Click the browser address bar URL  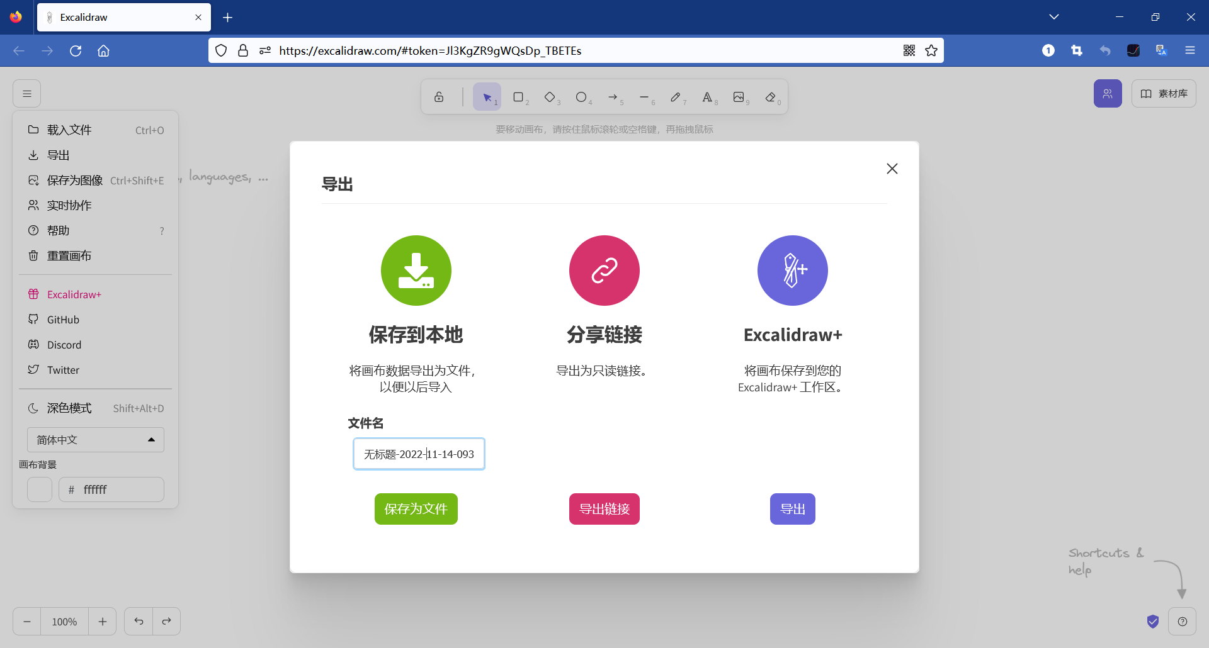[x=430, y=50]
